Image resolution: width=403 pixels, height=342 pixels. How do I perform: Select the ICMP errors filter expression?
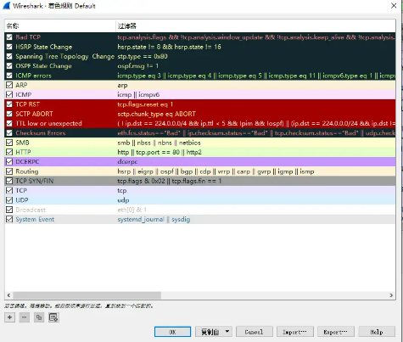(x=256, y=76)
